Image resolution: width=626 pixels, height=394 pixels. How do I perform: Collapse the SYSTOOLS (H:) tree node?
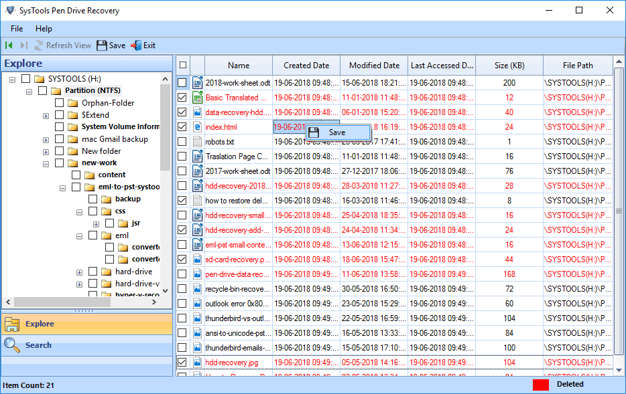pos(12,80)
